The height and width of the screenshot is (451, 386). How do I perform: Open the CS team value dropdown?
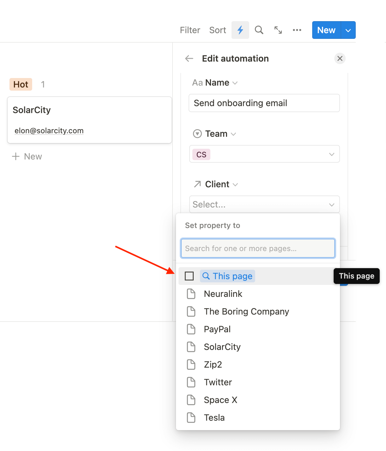[264, 154]
